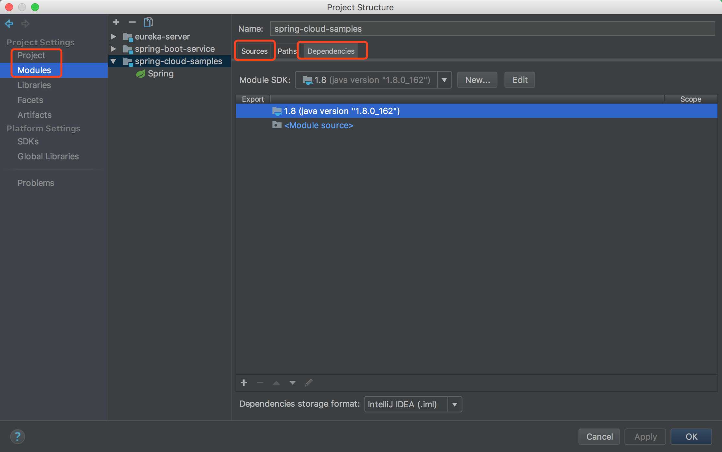The width and height of the screenshot is (722, 452).
Task: Open the Problems section
Action: pos(36,183)
